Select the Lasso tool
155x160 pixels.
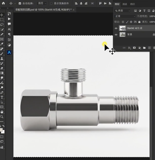tap(2, 25)
